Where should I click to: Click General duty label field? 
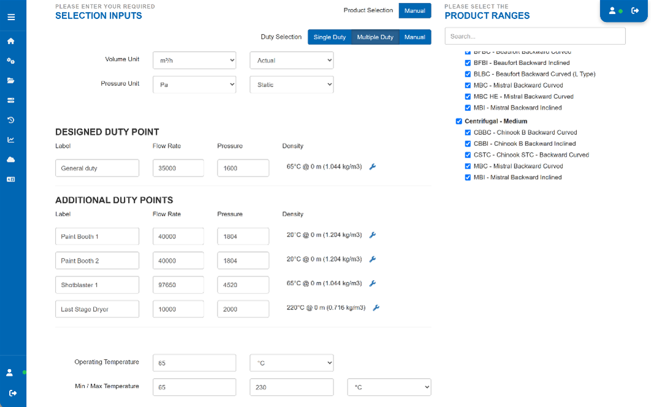pos(97,168)
